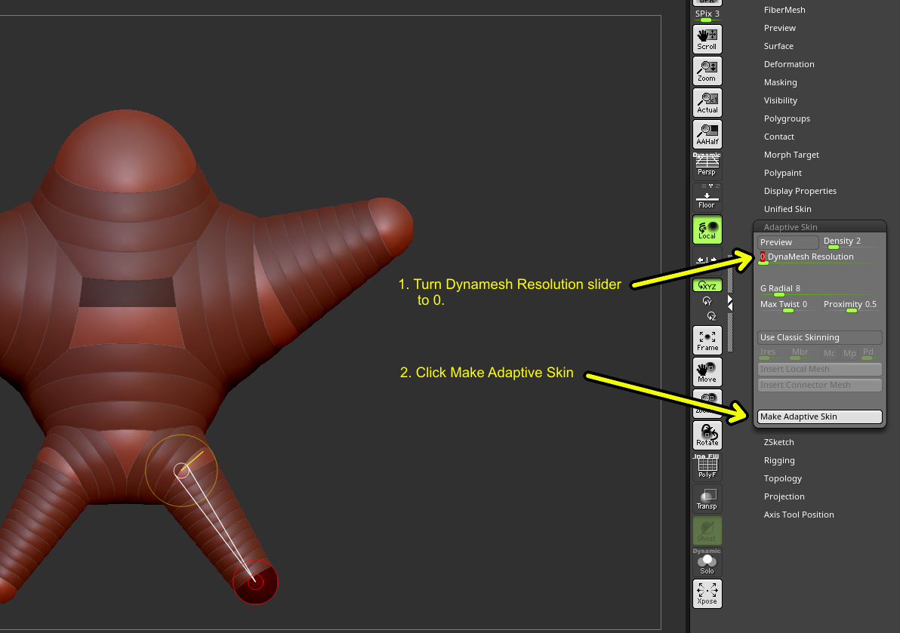Select the Move navigation button
Screen dimensions: 900x633
(x=707, y=371)
